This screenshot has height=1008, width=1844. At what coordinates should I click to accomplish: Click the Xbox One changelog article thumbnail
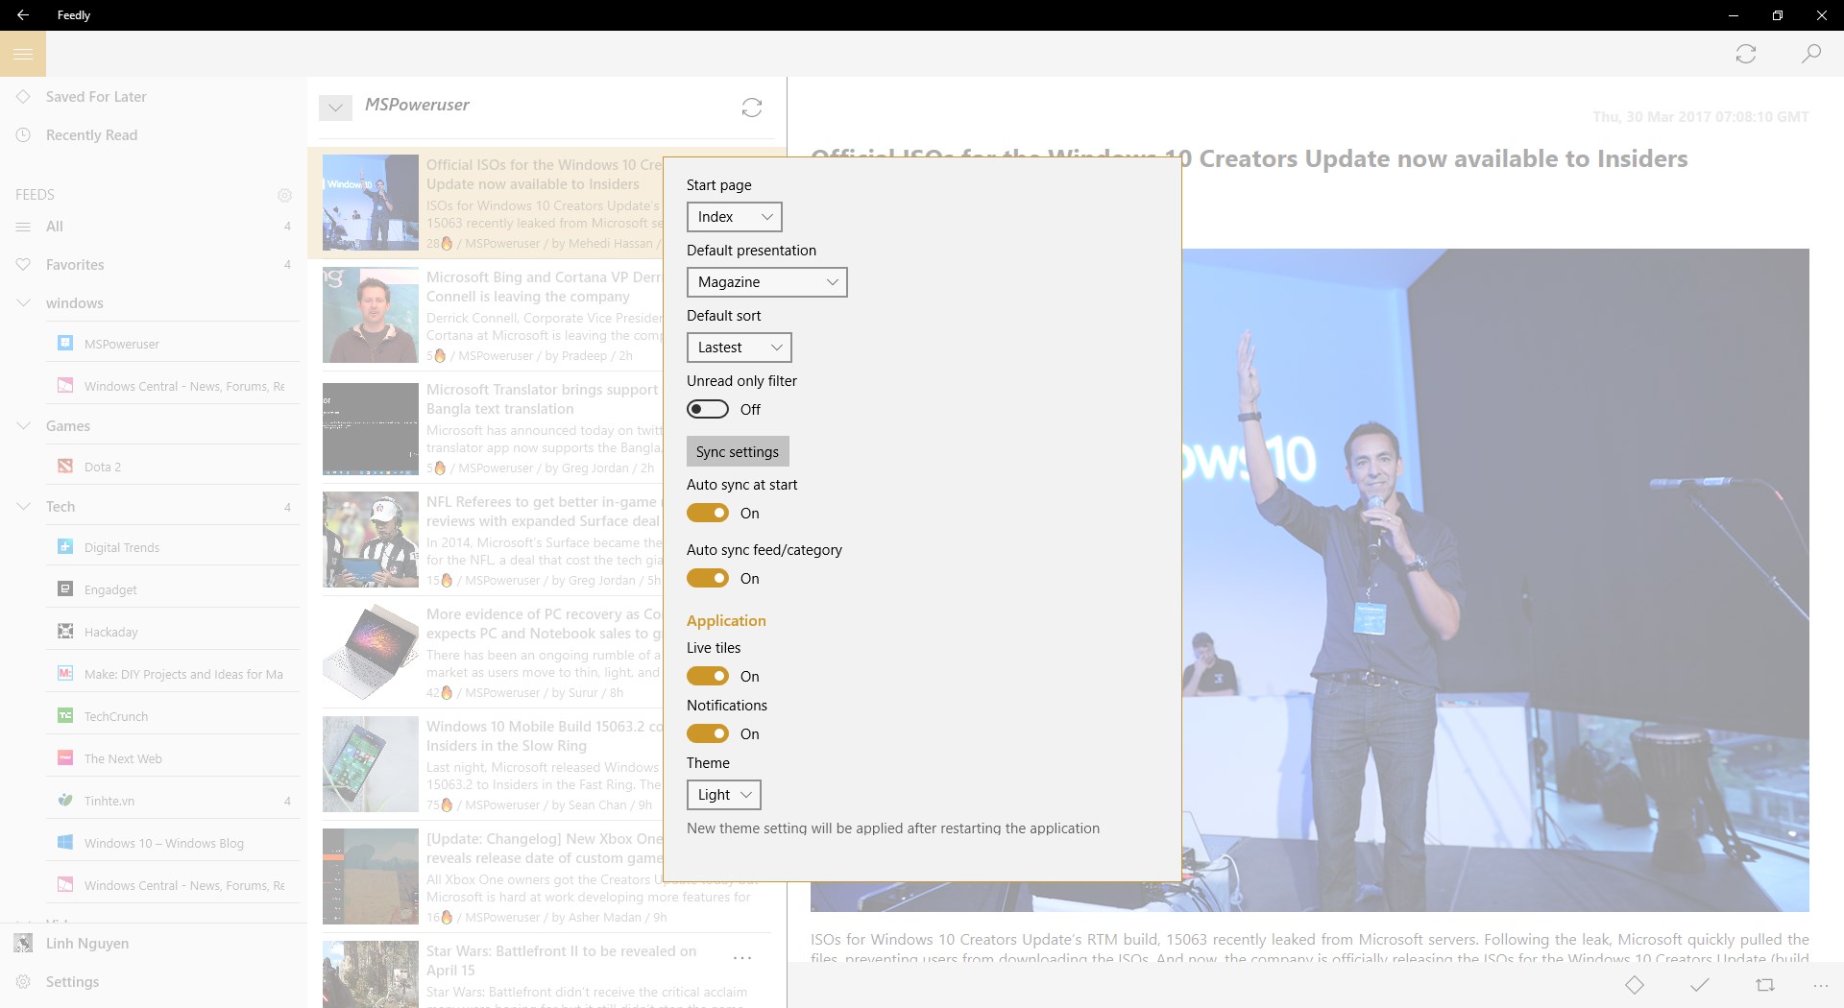[x=371, y=876]
